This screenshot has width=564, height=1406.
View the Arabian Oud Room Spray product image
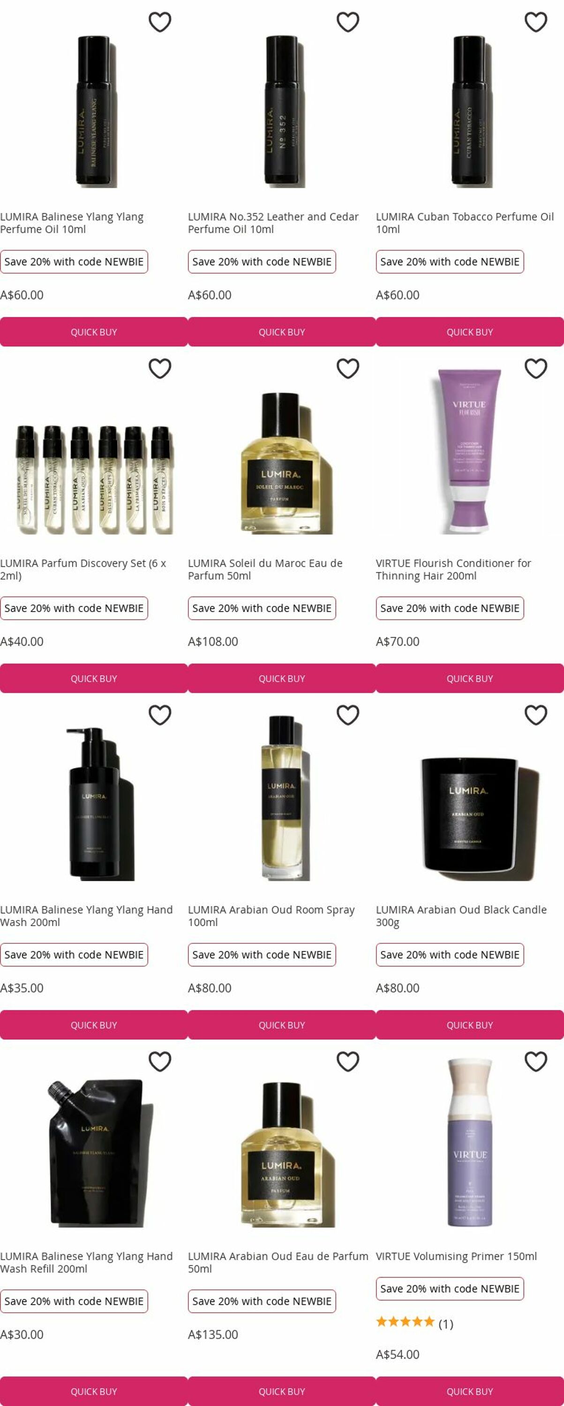coord(282,797)
